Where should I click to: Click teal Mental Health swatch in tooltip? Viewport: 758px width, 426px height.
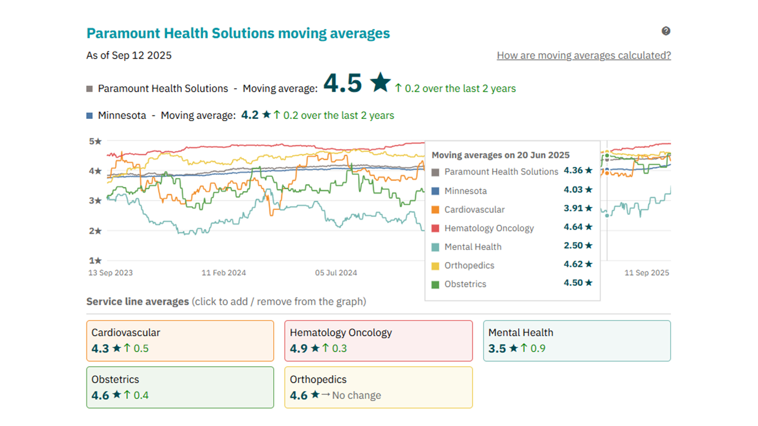(435, 247)
